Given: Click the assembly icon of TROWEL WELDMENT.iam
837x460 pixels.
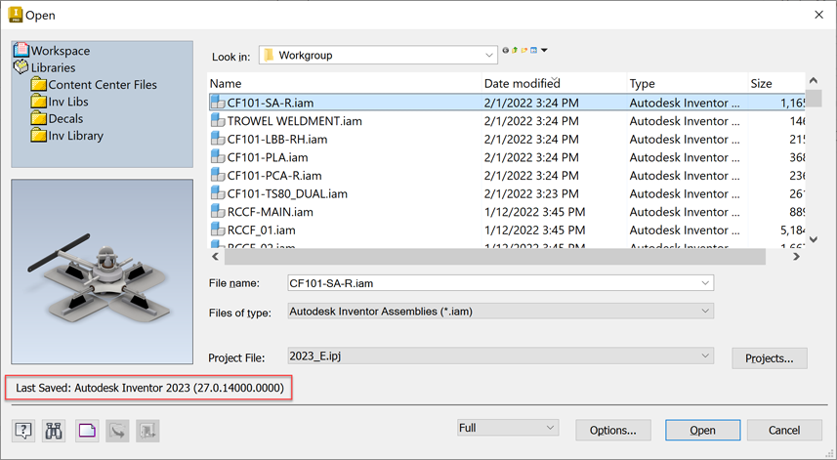Looking at the screenshot, I should click(218, 120).
